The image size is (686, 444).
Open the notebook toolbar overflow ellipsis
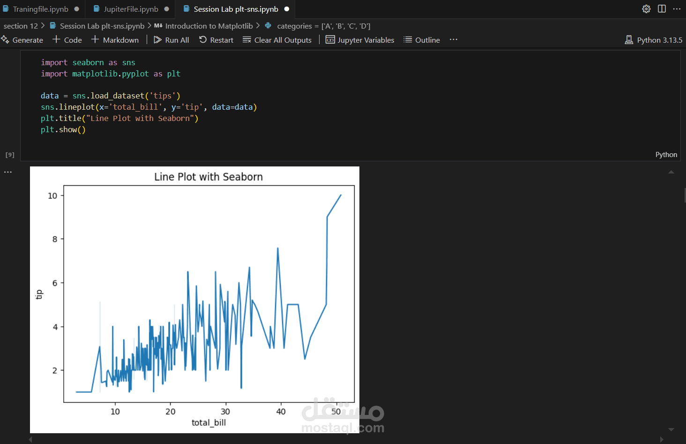[x=453, y=40]
